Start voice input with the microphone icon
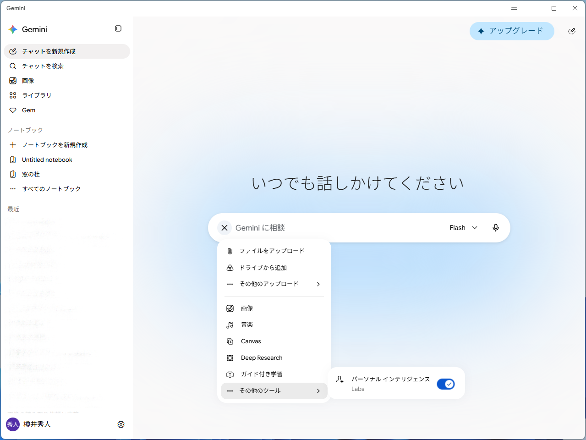The width and height of the screenshot is (586, 440). pos(496,228)
